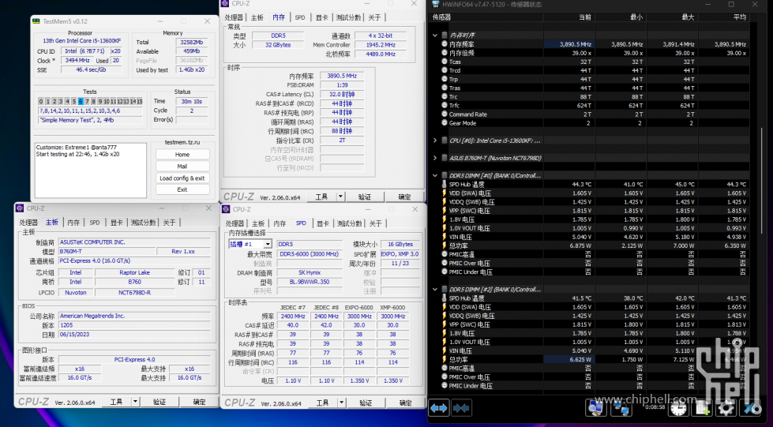Screen dimensions: 773x427
Task: Open 内存 tab in motherboard CPU-Z window
Action: pos(73,223)
